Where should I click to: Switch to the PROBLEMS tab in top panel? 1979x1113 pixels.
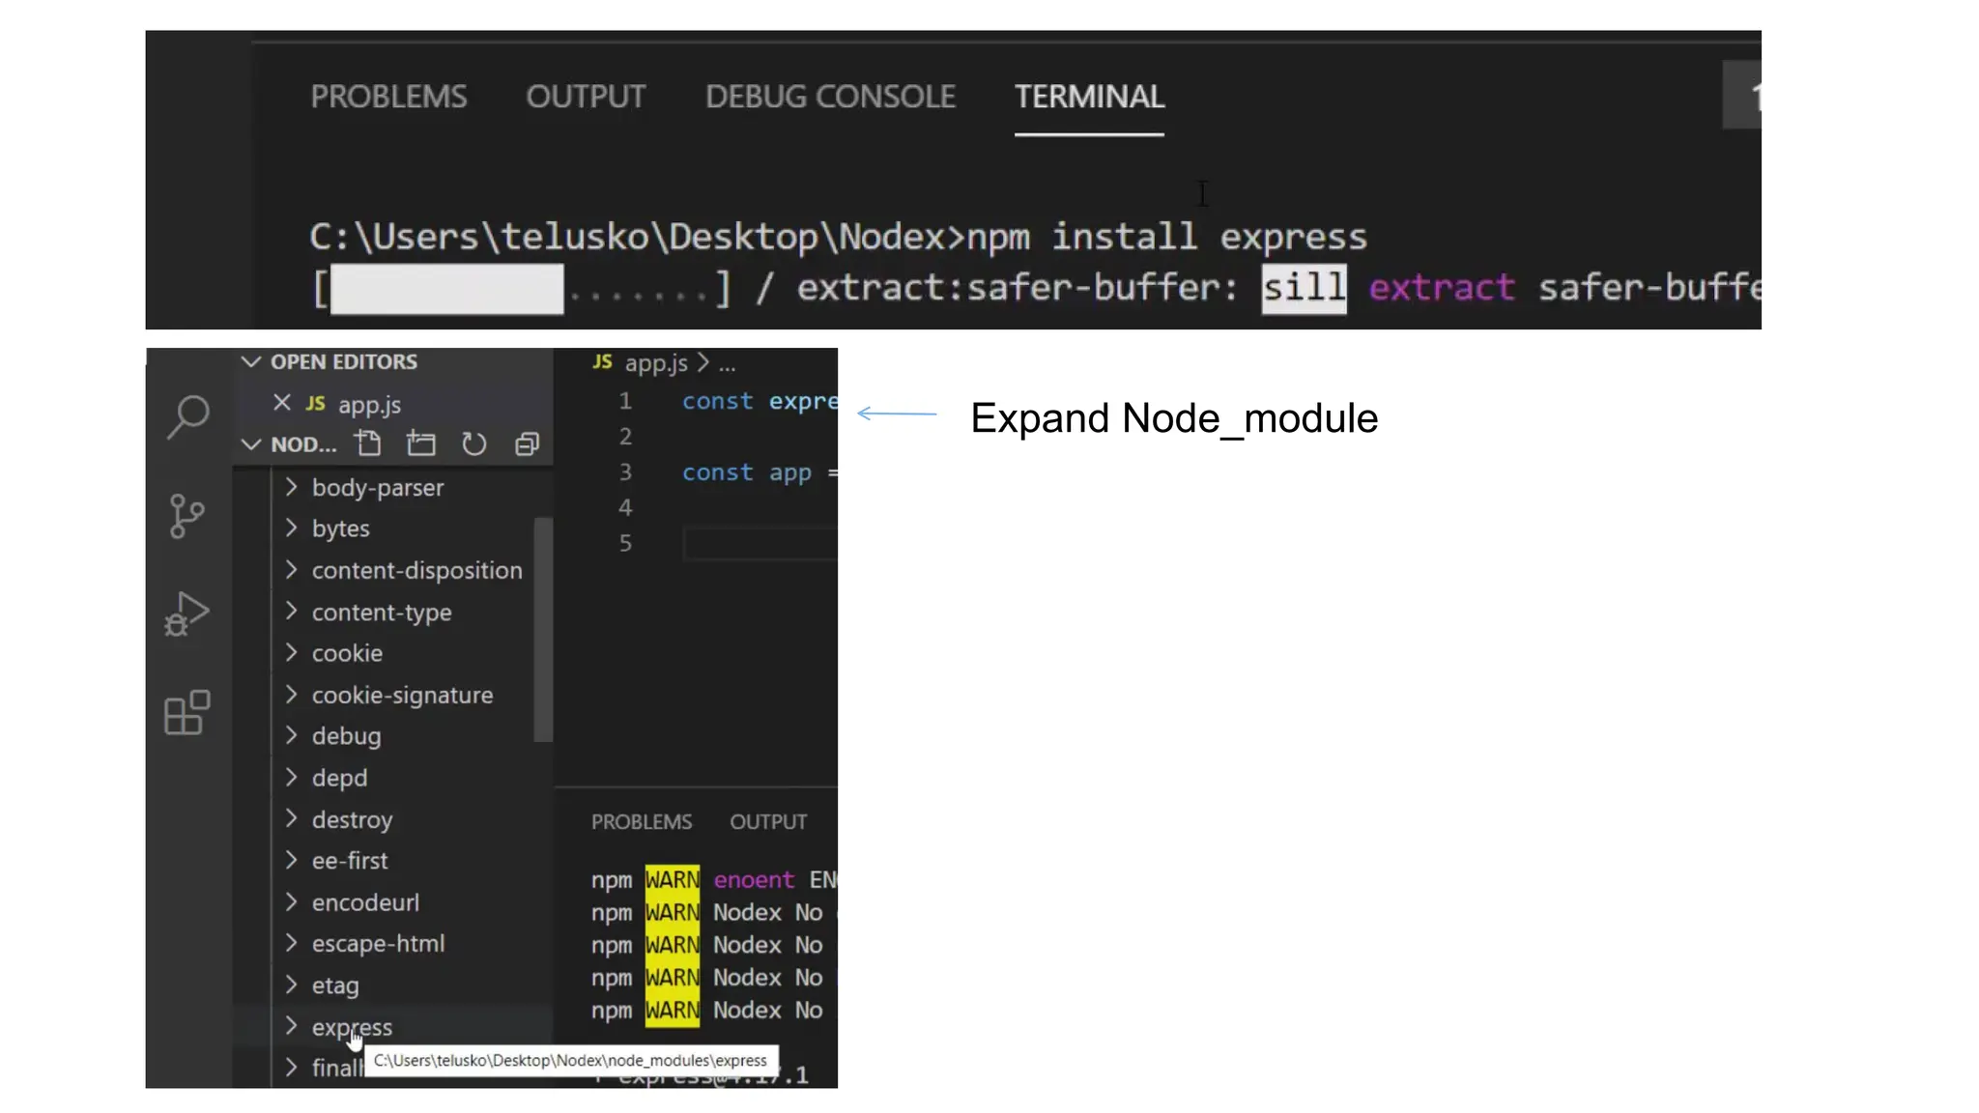[x=388, y=97]
